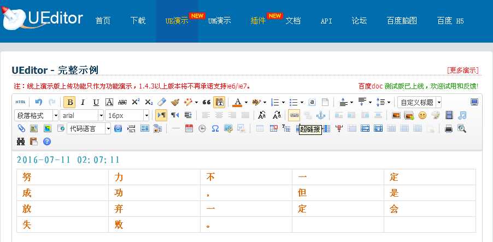This screenshot has width=493, height=242.
Task: Go to 首页 in the navigation bar
Action: (103, 21)
